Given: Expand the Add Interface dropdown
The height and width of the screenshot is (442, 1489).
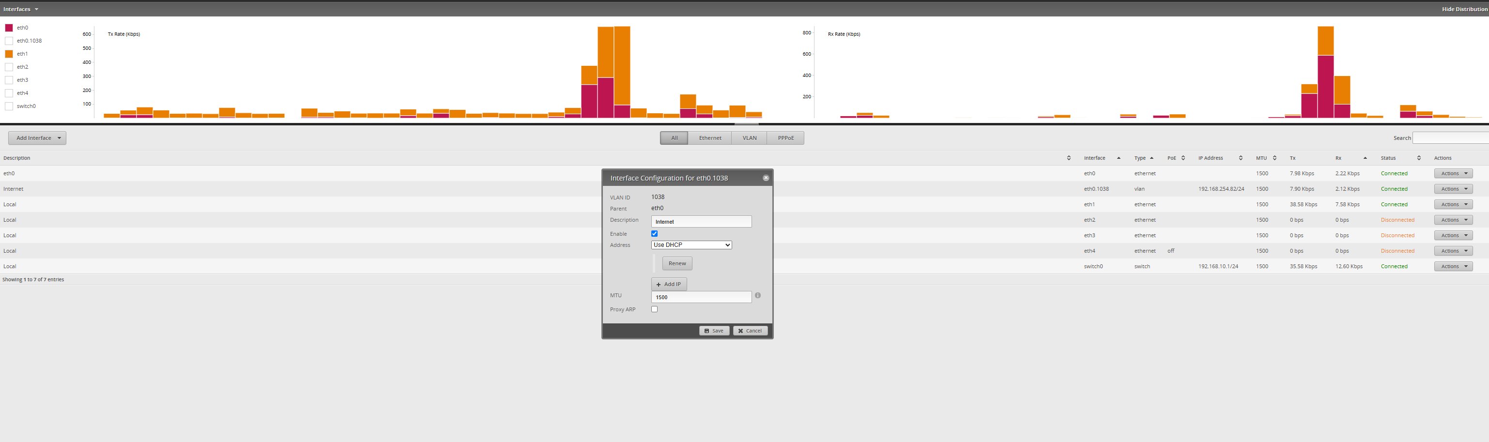Looking at the screenshot, I should (x=38, y=138).
